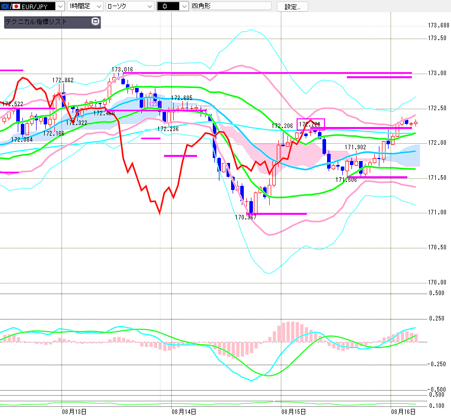
Task: Click the テクニカル指標リスト panel title
Action: coord(36,21)
